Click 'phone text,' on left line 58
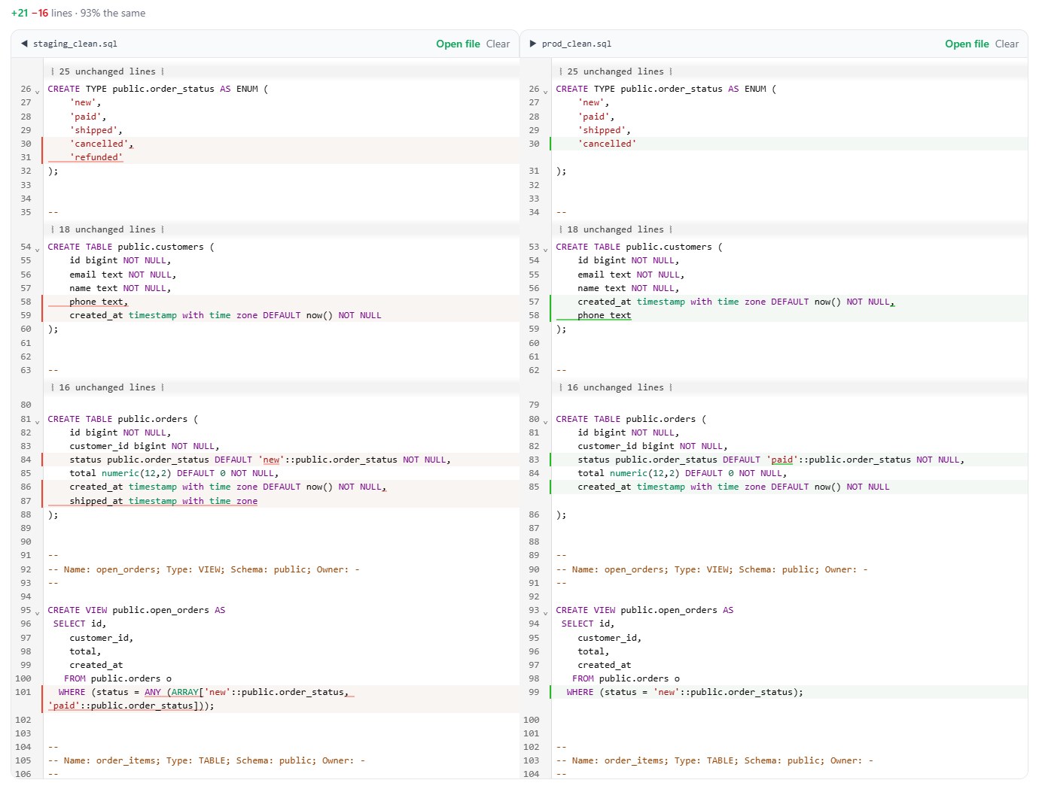 pyautogui.click(x=99, y=302)
